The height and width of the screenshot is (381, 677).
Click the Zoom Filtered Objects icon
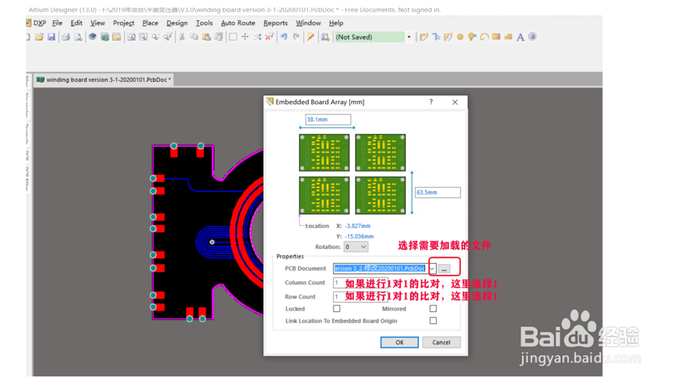(x=167, y=37)
